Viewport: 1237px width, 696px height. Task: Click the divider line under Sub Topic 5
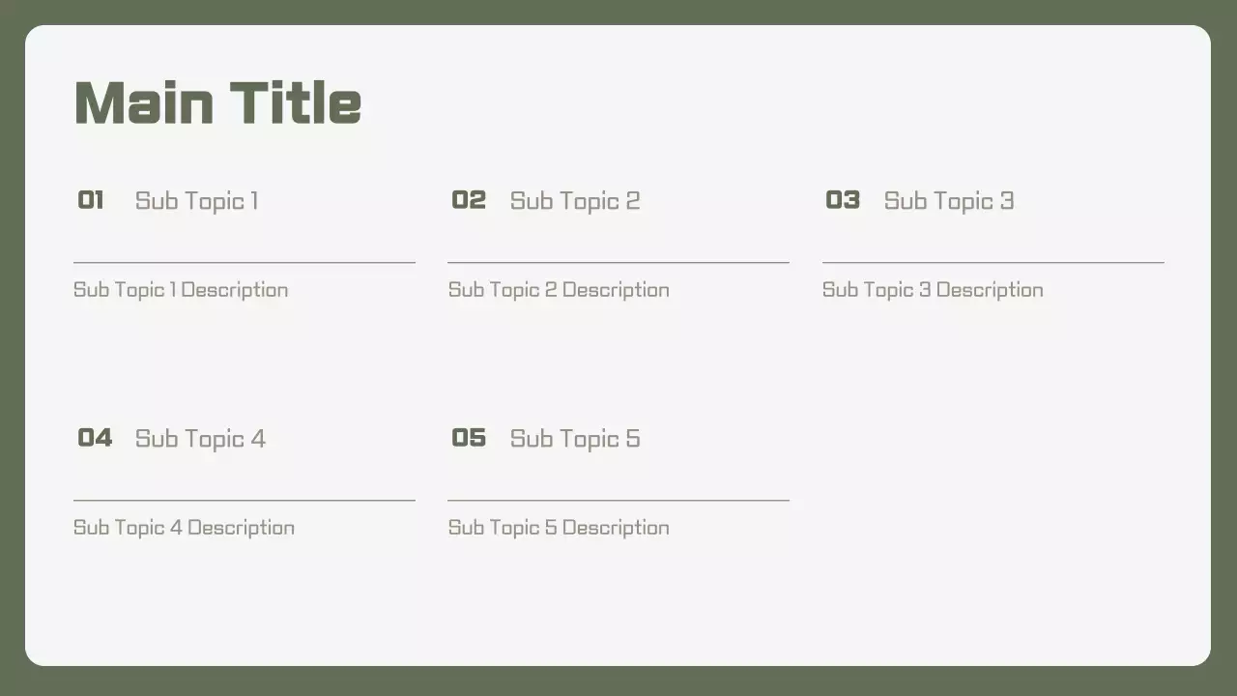coord(618,500)
